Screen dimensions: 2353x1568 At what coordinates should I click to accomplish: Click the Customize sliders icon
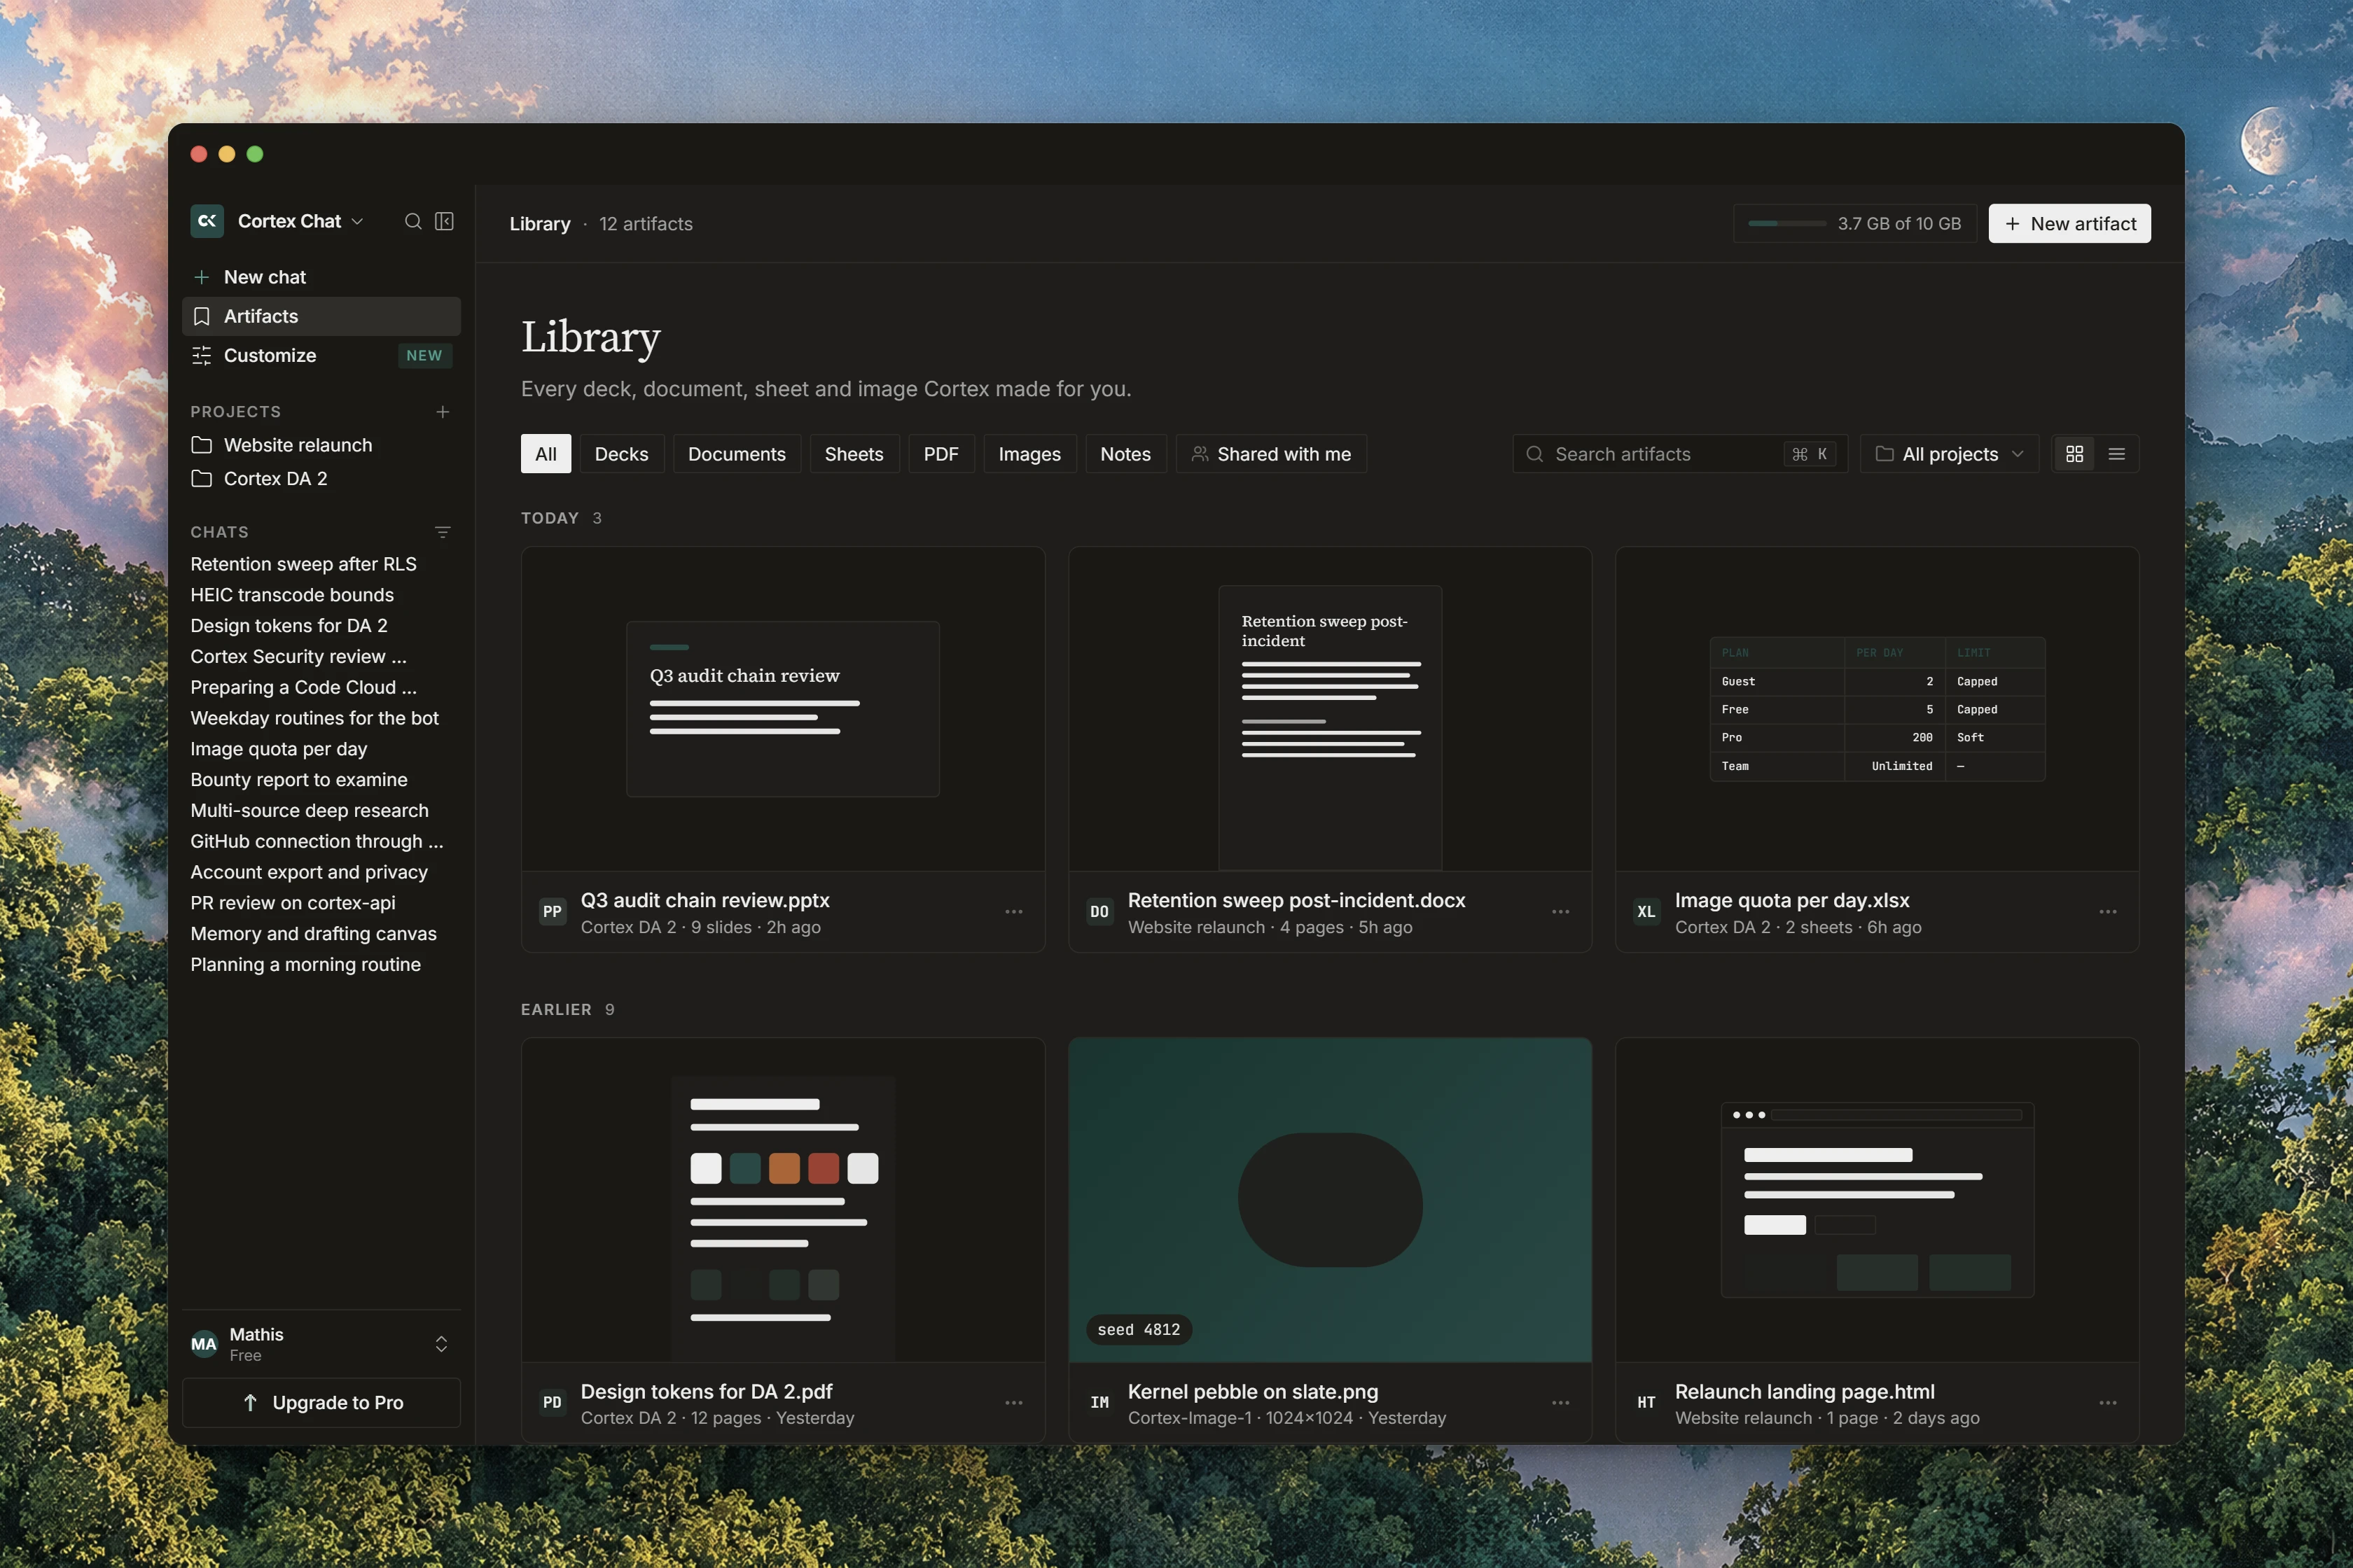coord(201,356)
